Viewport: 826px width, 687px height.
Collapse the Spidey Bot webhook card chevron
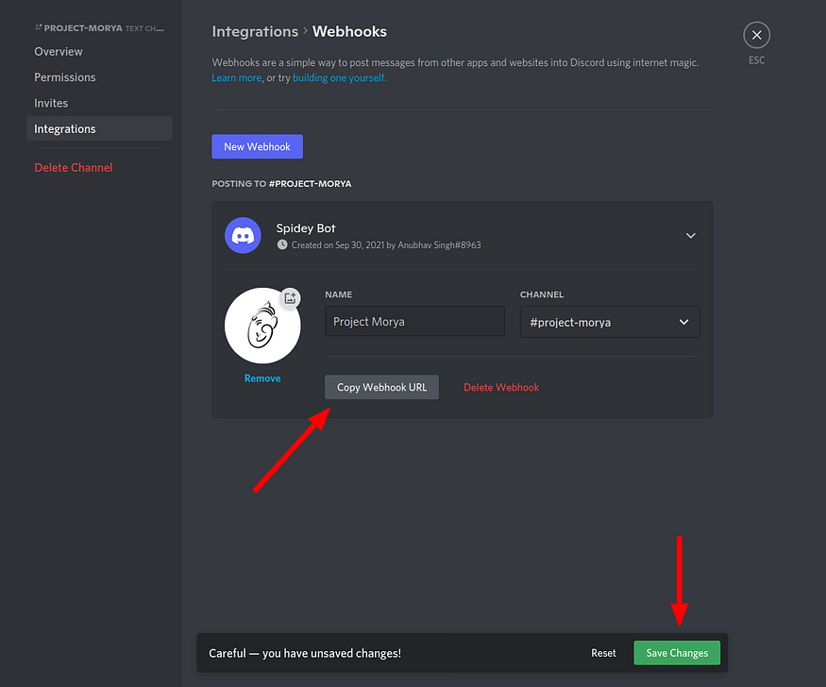coord(691,235)
